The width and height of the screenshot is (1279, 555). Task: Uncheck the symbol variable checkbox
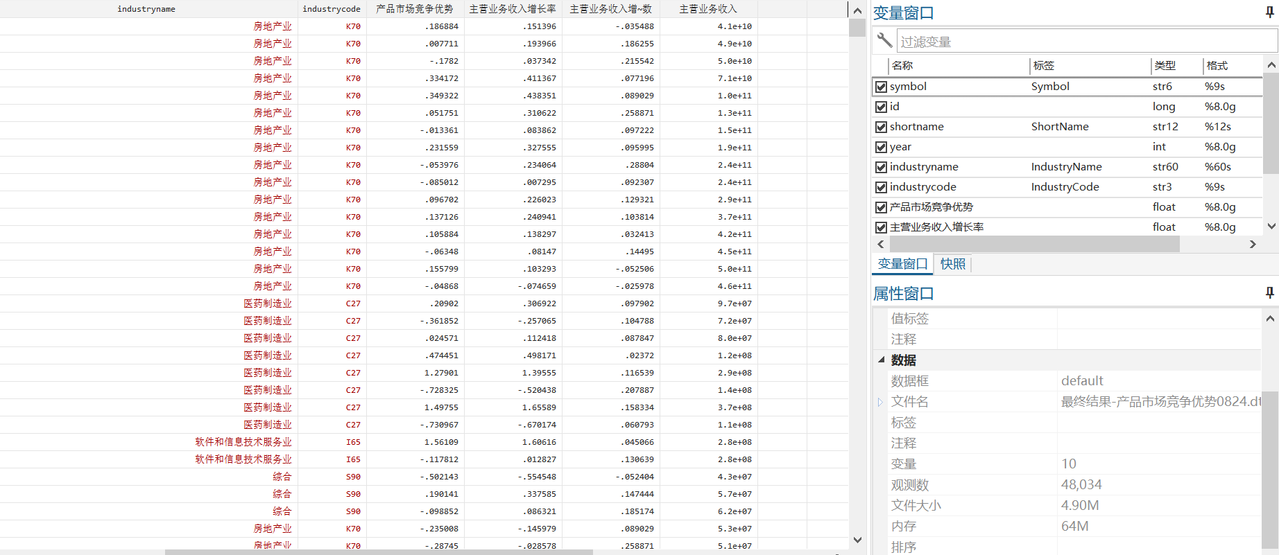click(881, 87)
